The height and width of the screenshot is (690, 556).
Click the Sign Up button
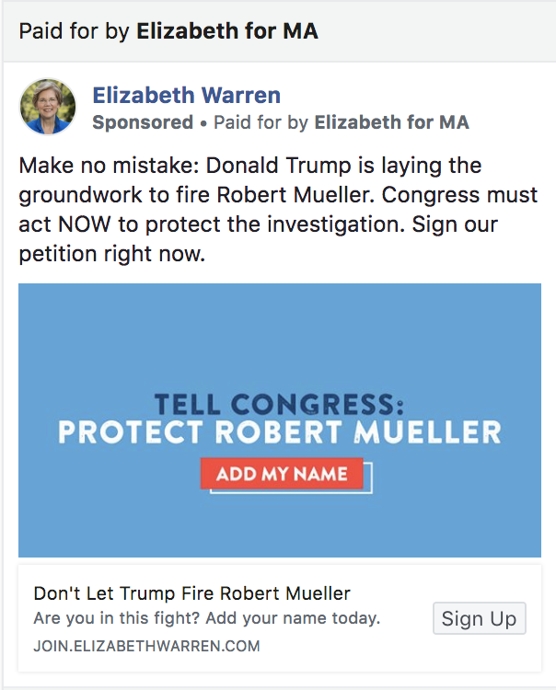point(479,618)
